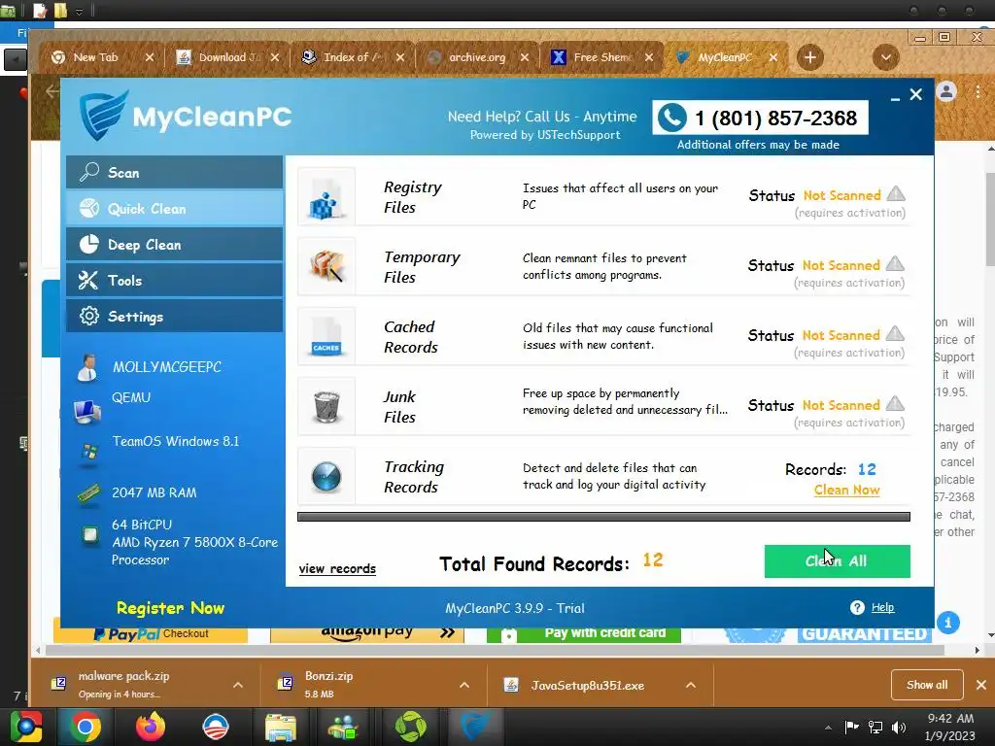Click the browser profile avatar icon

click(946, 92)
